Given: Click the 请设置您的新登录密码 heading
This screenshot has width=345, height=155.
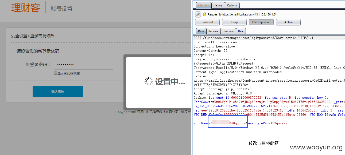Looking at the screenshot, I should pyautogui.click(x=38, y=51).
